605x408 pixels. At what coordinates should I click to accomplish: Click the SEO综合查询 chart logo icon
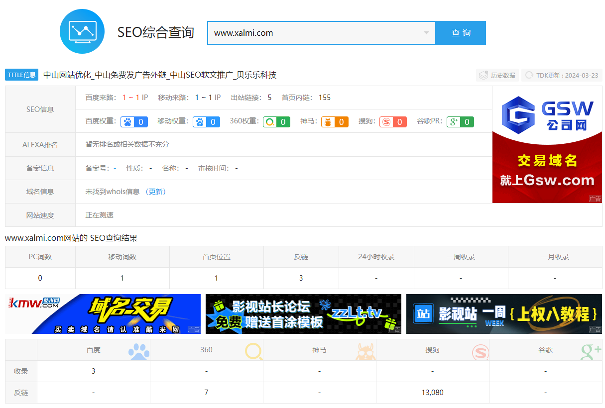(82, 31)
